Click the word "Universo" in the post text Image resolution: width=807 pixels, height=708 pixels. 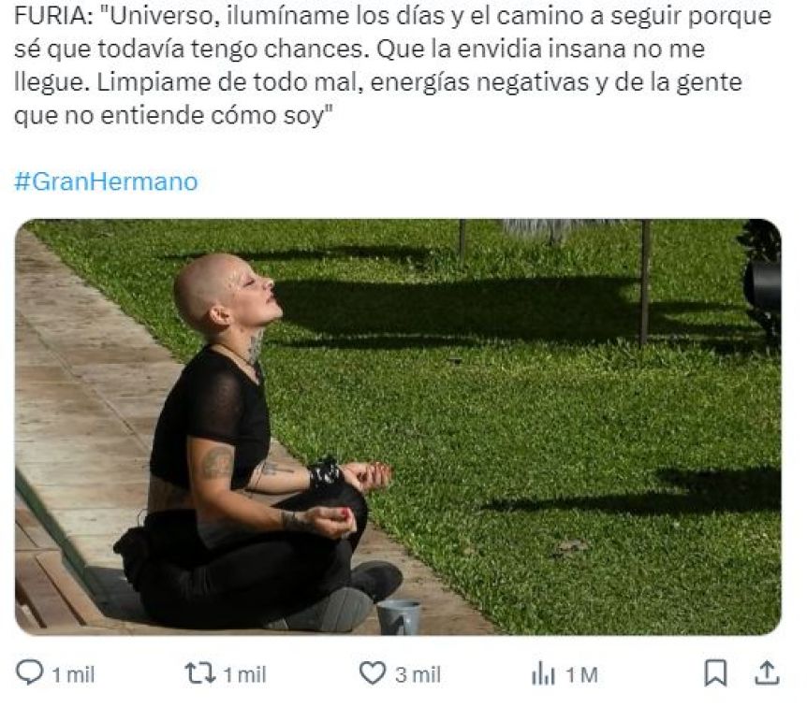click(162, 16)
